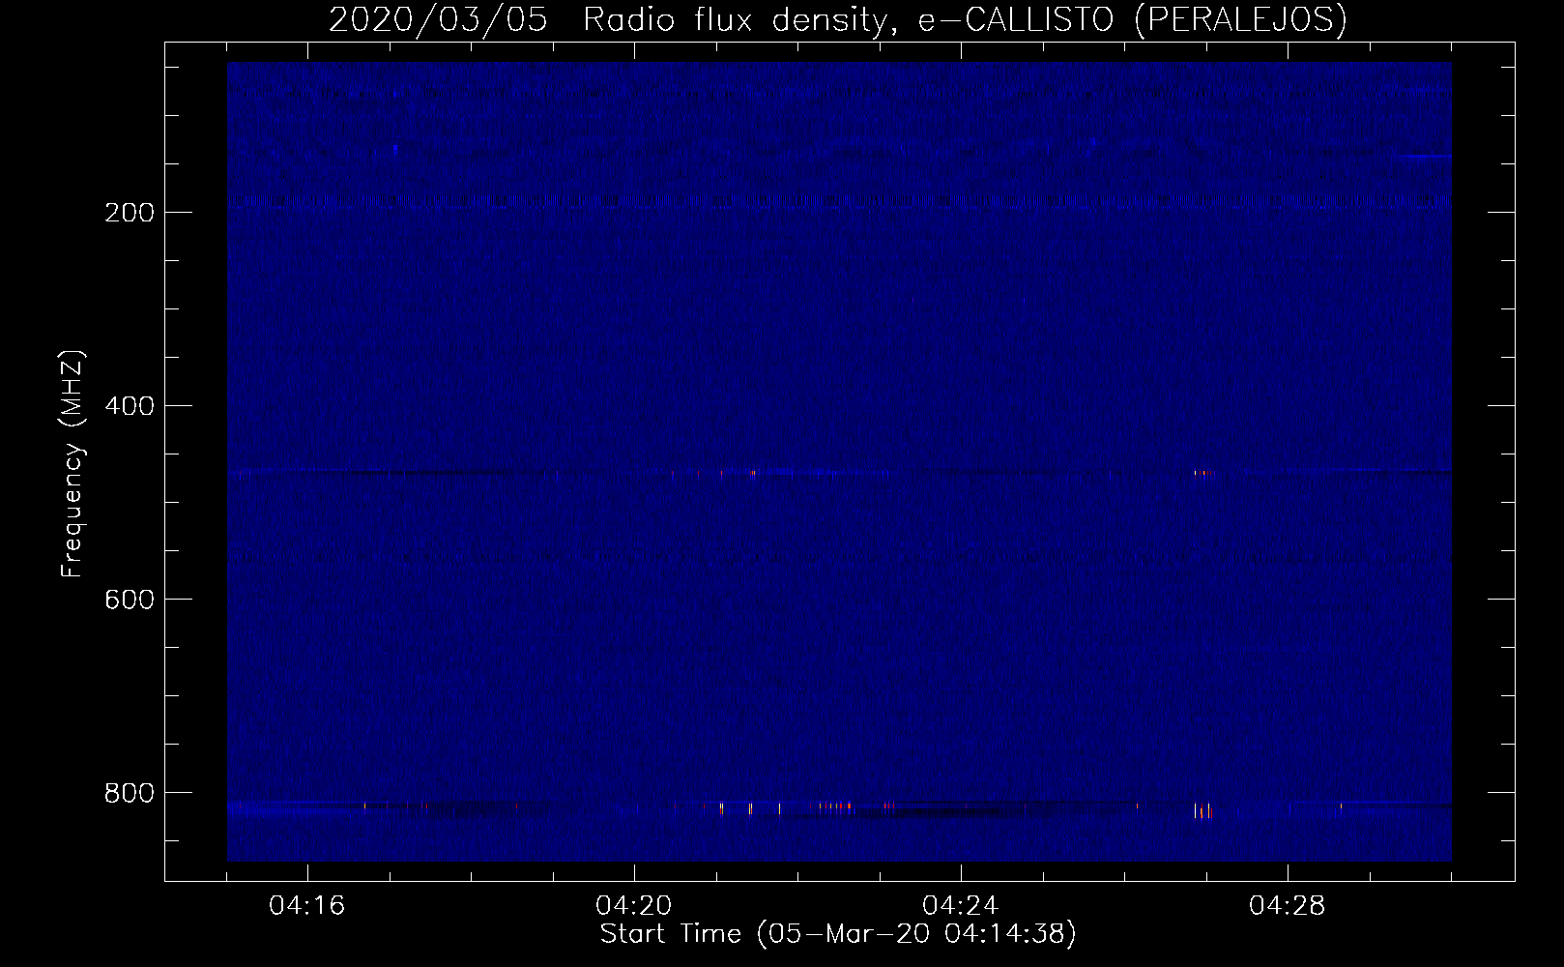Click the 04:28 time tick label

tap(1288, 906)
